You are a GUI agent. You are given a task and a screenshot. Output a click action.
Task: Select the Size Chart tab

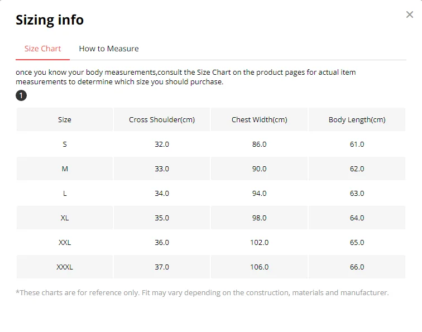pos(42,49)
